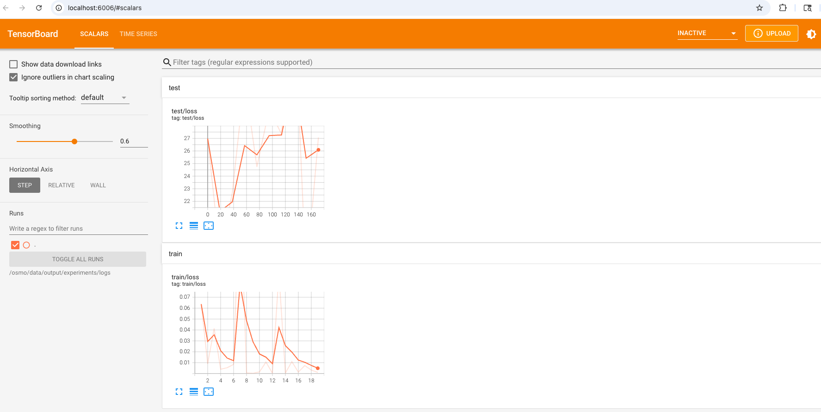Reload the browser page
821x412 pixels.
39,8
